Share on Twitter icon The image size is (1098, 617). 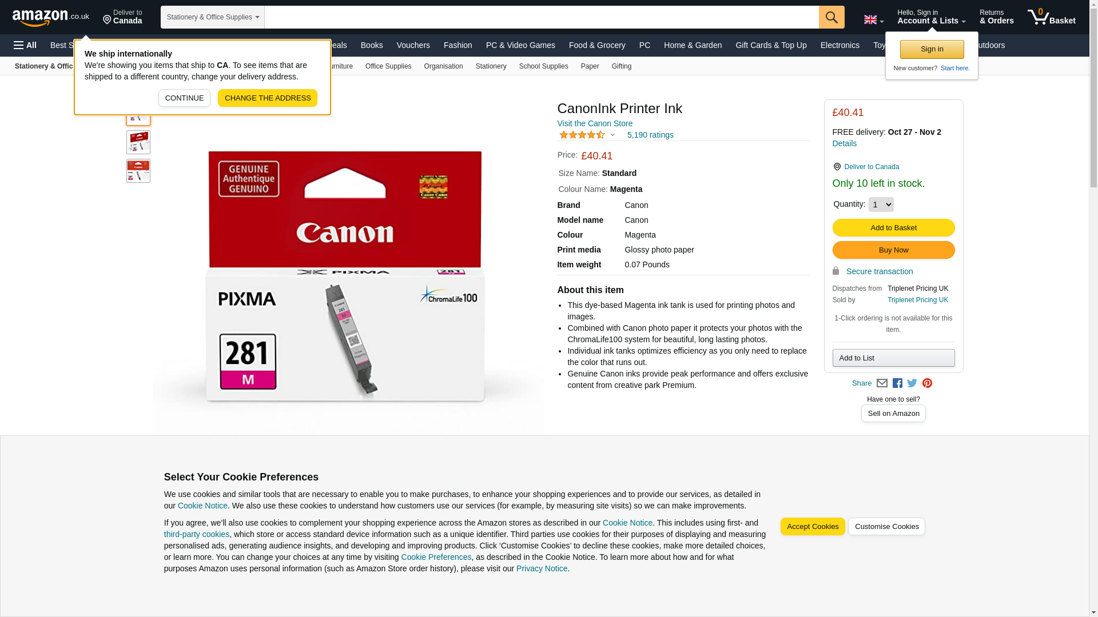click(x=912, y=383)
